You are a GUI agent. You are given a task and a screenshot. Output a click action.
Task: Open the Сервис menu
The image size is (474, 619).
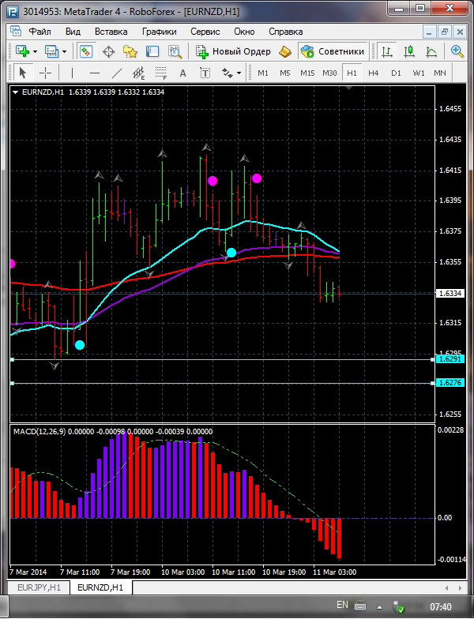[205, 32]
